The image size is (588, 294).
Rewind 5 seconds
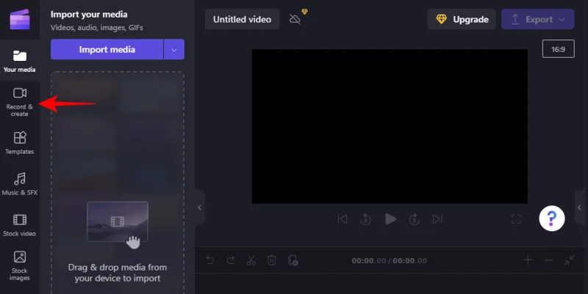(365, 219)
